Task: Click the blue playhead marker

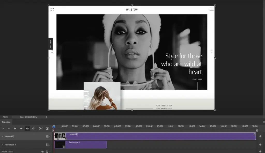Action: click(54, 127)
